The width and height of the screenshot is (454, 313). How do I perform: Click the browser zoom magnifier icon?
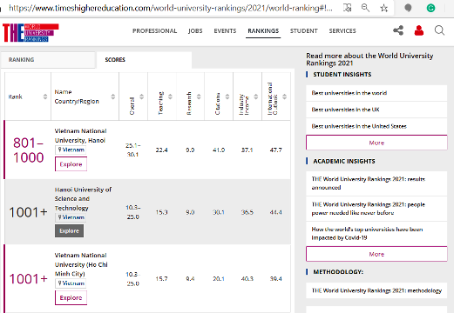(x=365, y=8)
